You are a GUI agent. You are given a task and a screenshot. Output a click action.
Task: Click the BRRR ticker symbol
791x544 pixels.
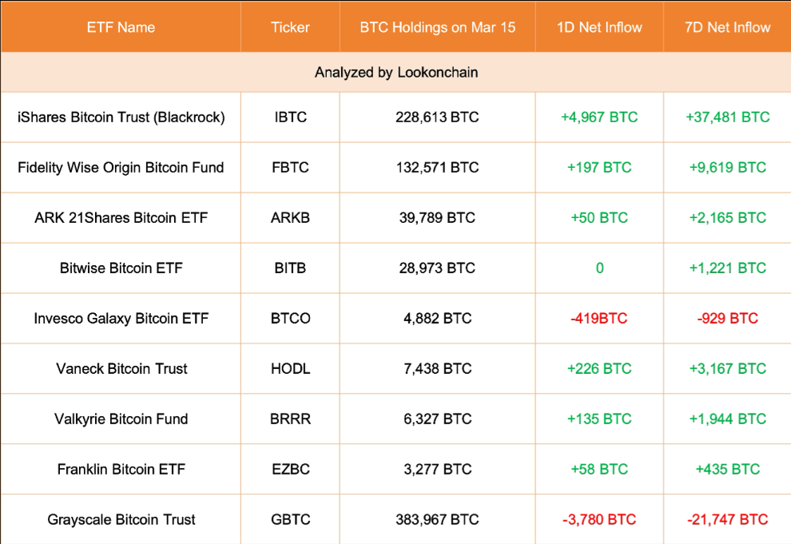290,419
